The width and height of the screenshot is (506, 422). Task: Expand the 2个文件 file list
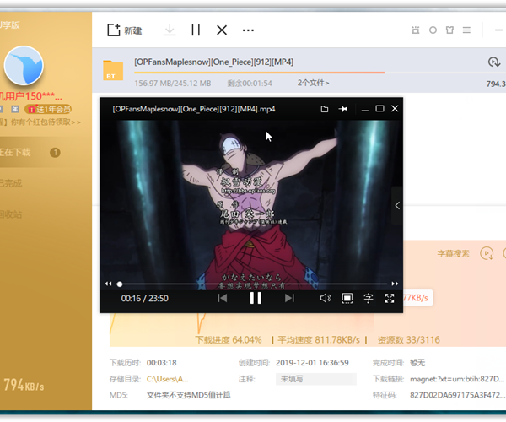point(315,83)
